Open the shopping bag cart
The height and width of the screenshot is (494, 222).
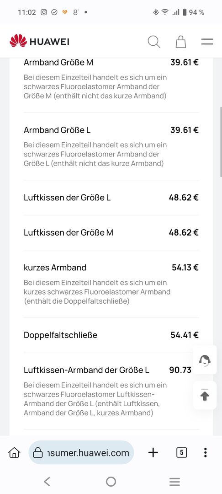pos(181,42)
